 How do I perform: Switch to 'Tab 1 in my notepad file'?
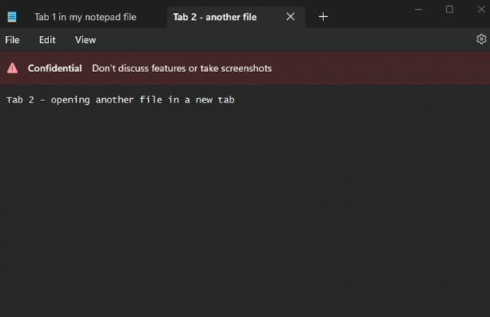[x=85, y=17]
